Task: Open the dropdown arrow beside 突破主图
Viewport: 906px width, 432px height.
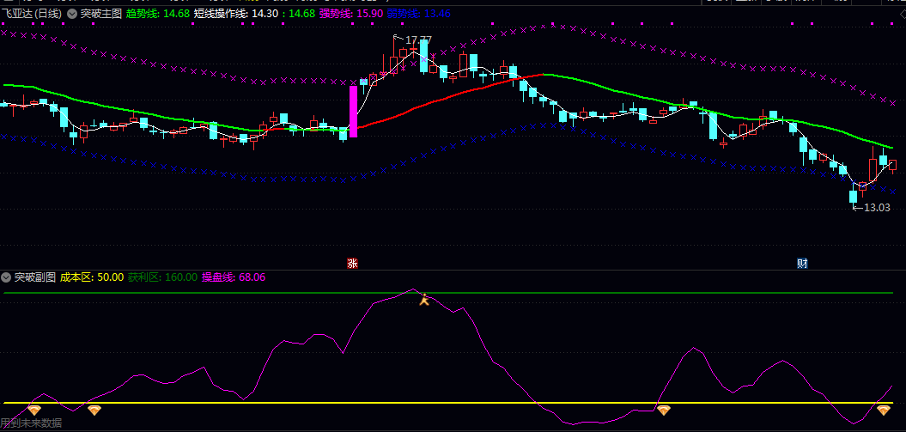Action: (x=72, y=13)
